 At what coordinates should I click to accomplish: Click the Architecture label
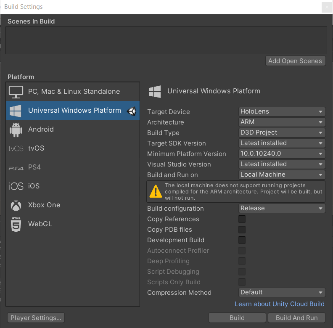click(165, 122)
